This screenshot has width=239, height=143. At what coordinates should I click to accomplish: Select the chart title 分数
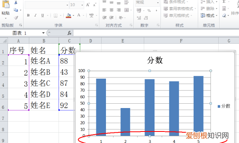pyautogui.click(x=155, y=60)
